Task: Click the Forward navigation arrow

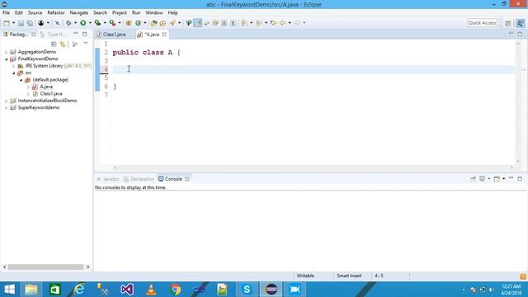Action: 297,23
